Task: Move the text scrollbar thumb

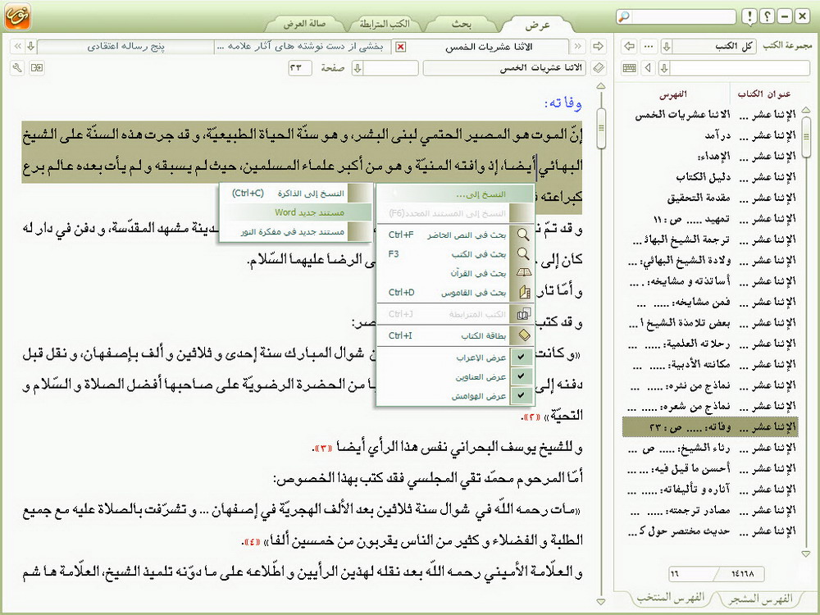Action: click(x=601, y=127)
